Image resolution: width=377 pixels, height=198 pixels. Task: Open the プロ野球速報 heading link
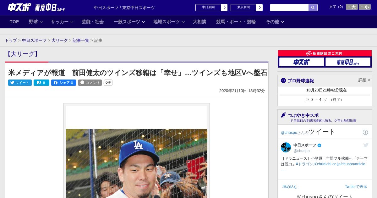(300, 80)
